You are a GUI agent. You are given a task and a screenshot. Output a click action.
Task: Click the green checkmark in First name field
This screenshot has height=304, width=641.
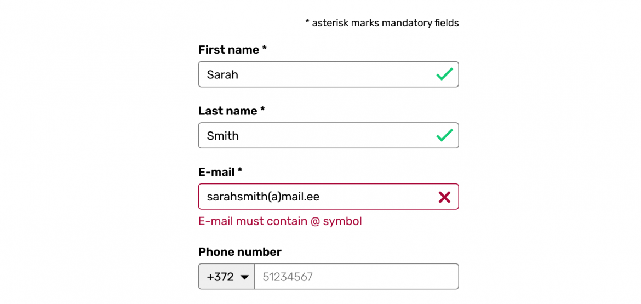click(x=444, y=74)
